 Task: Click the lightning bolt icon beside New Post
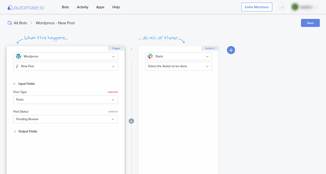(17, 66)
